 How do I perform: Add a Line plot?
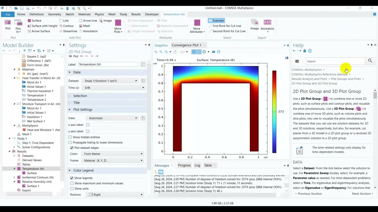click(63, 21)
